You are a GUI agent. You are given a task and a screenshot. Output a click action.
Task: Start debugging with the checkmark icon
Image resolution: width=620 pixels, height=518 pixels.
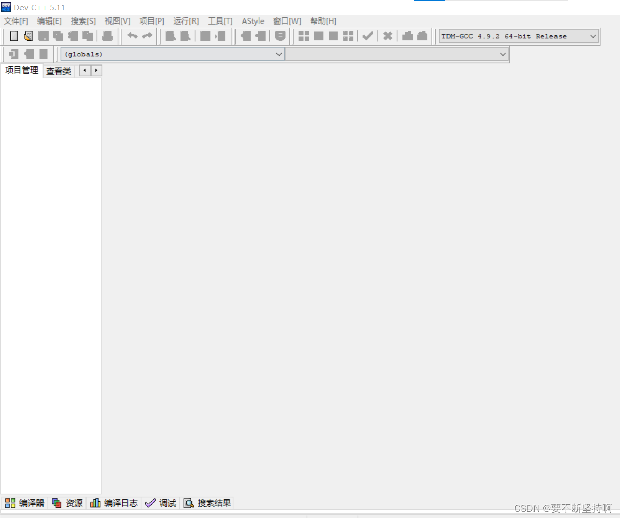click(x=368, y=36)
